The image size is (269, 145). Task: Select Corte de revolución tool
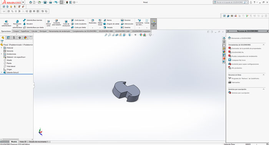66,23
